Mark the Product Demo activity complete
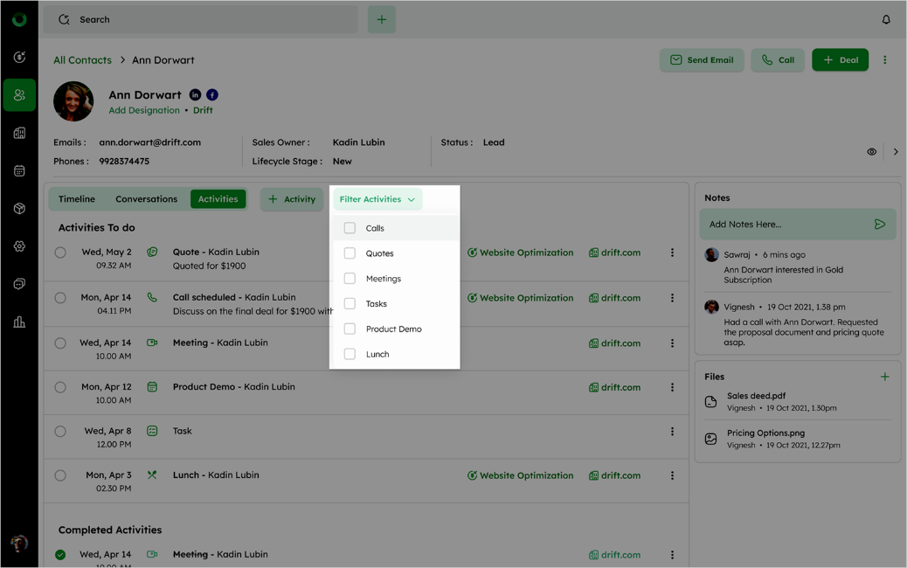Viewport: 907px width, 568px height. [60, 387]
